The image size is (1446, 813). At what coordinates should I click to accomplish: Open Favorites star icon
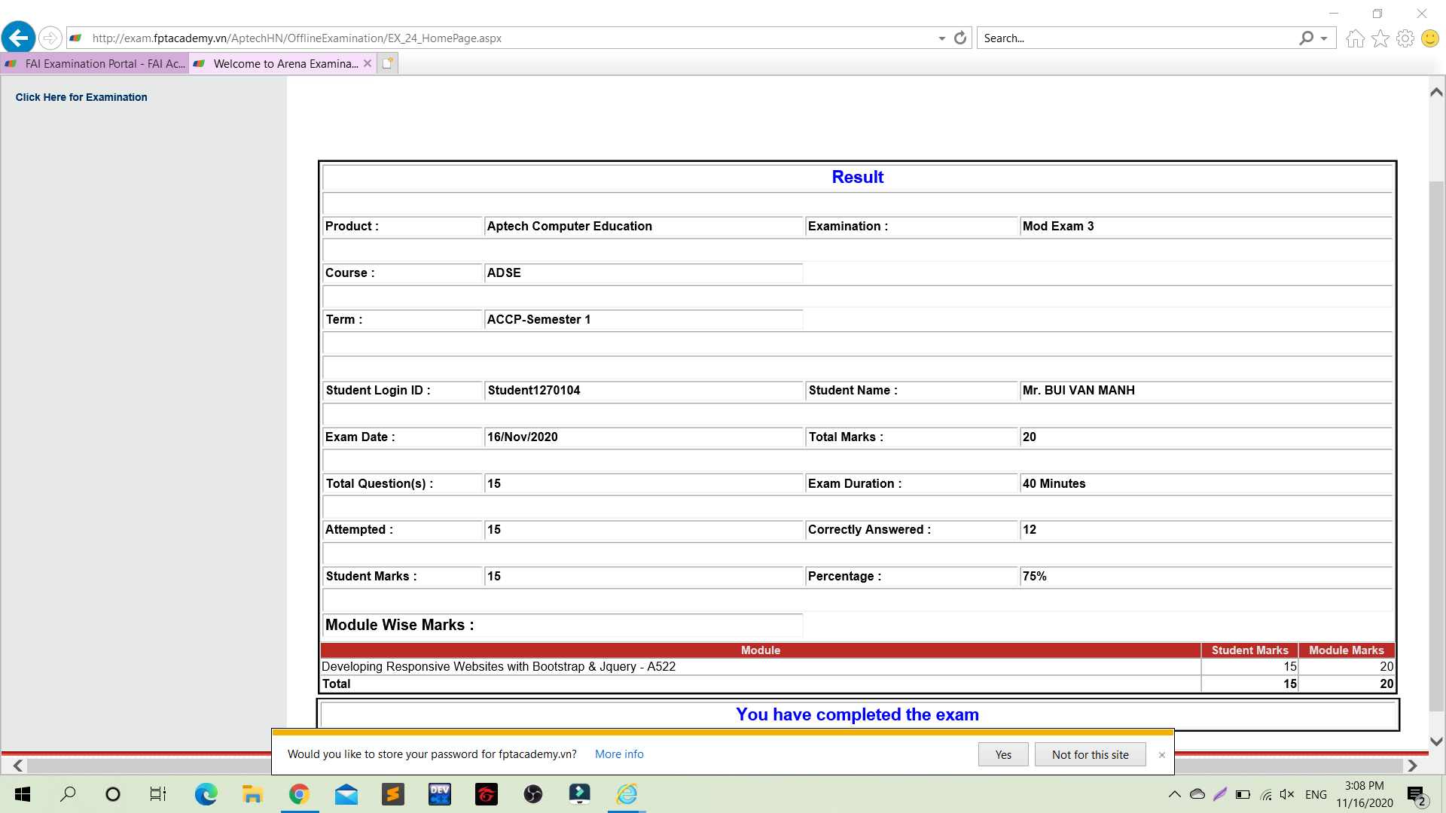pyautogui.click(x=1380, y=38)
